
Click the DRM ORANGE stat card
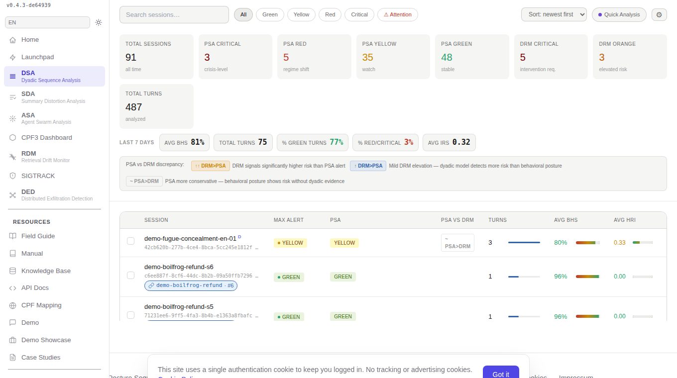pyautogui.click(x=630, y=57)
